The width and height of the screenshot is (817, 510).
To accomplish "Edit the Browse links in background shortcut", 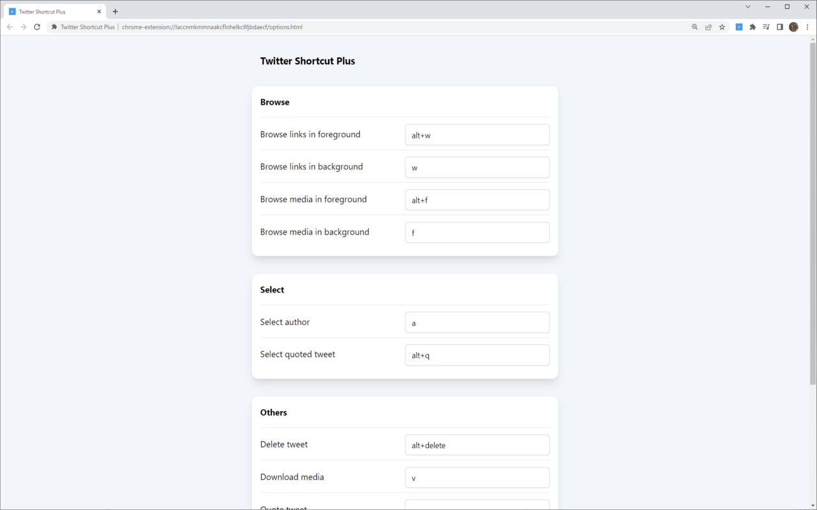I will (477, 168).
